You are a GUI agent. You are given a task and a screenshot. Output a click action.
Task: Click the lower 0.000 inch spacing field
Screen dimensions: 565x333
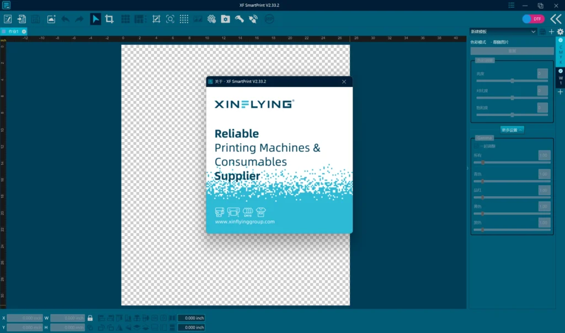191,327
